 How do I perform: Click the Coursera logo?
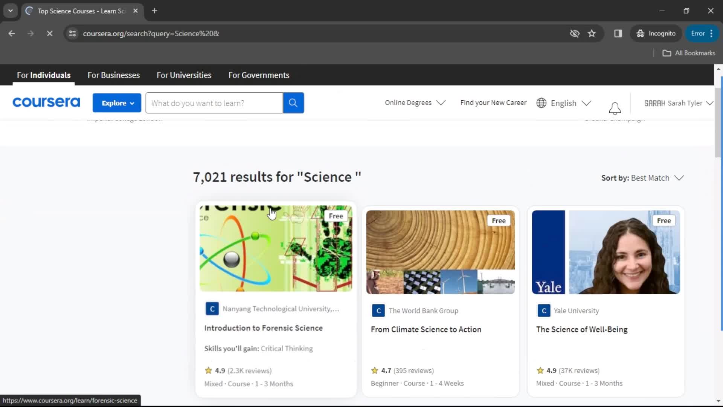coord(46,103)
